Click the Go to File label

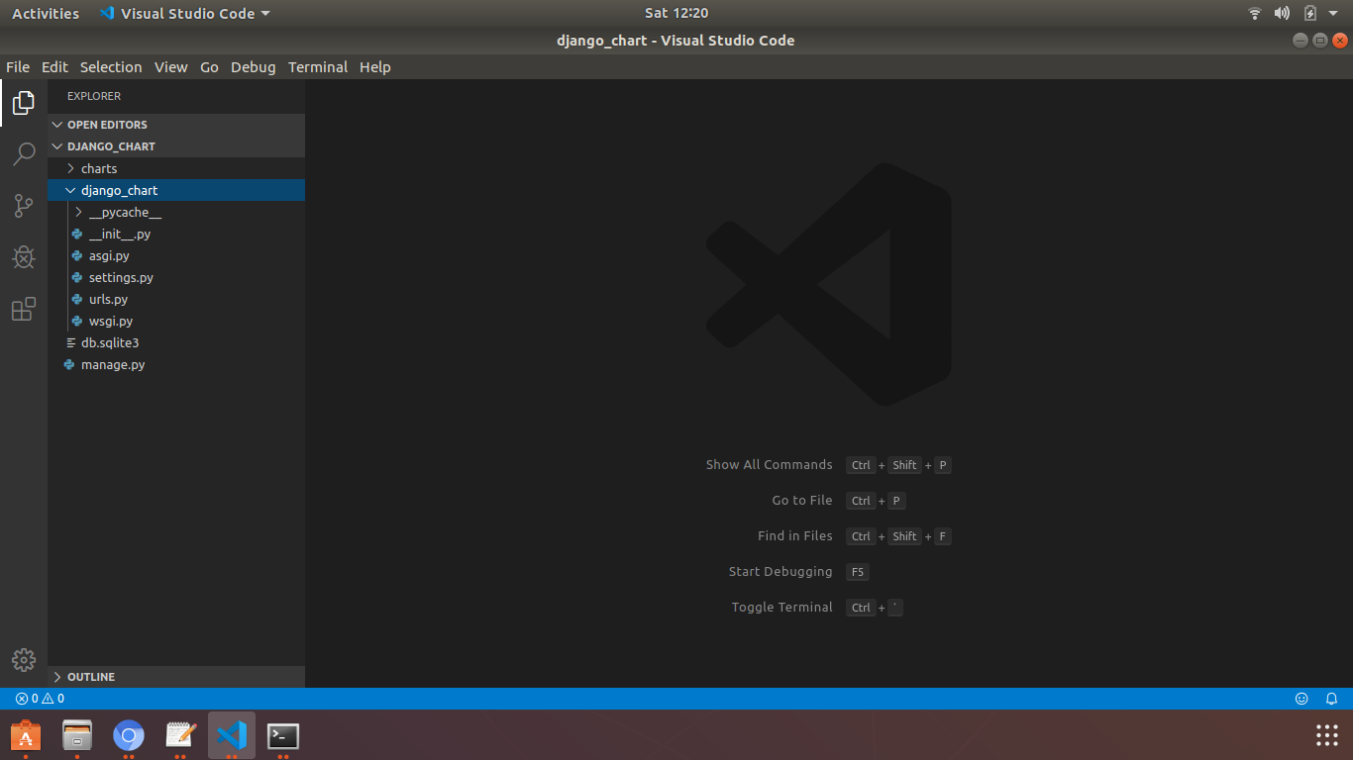(802, 501)
